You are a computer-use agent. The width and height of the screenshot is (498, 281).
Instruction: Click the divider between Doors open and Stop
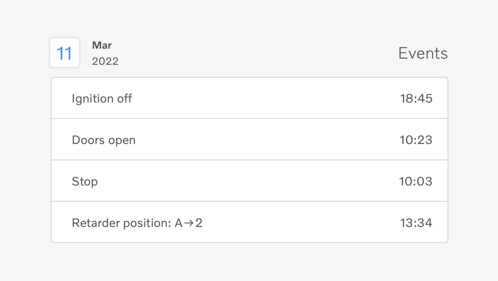point(249,160)
